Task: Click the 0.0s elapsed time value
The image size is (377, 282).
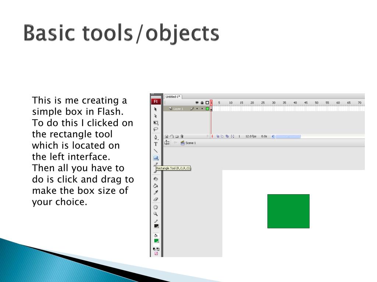Action: (x=264, y=136)
